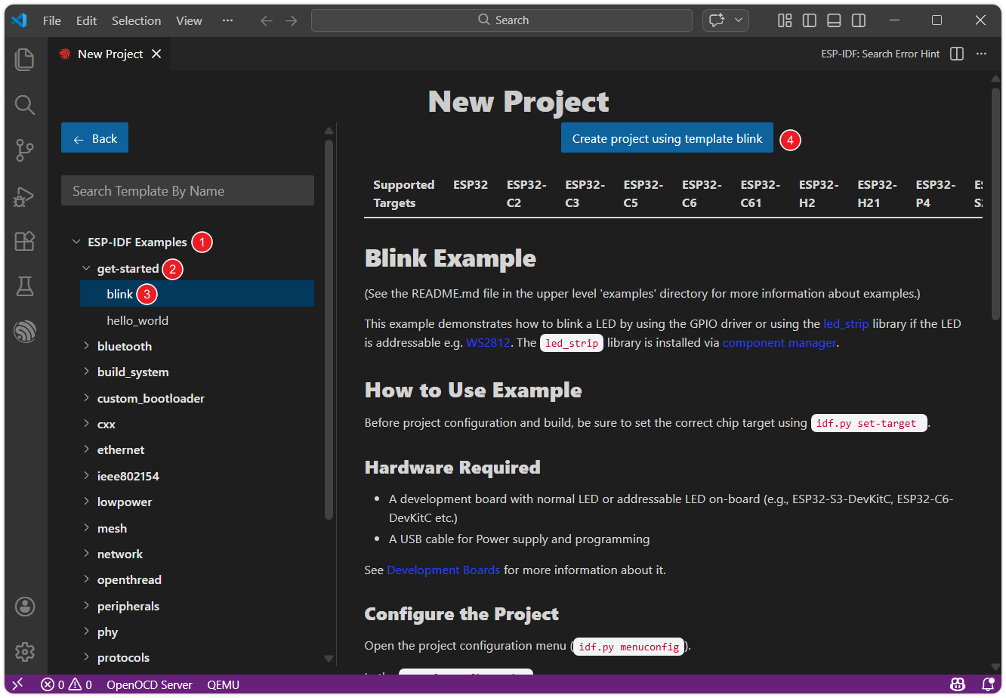
Task: Open the Accounts icon in activity bar
Action: tap(24, 607)
